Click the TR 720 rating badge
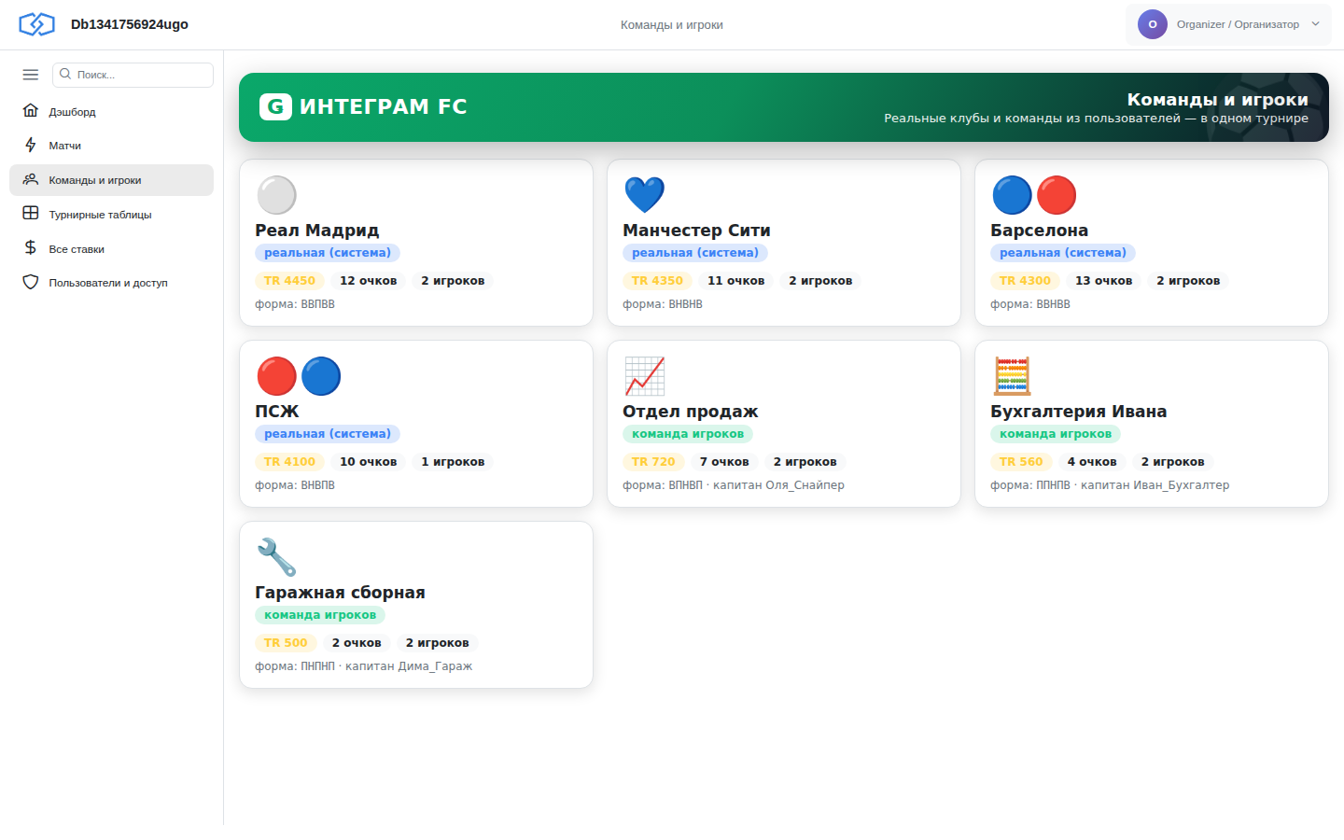Image resolution: width=1344 pixels, height=840 pixels. pyautogui.click(x=653, y=462)
